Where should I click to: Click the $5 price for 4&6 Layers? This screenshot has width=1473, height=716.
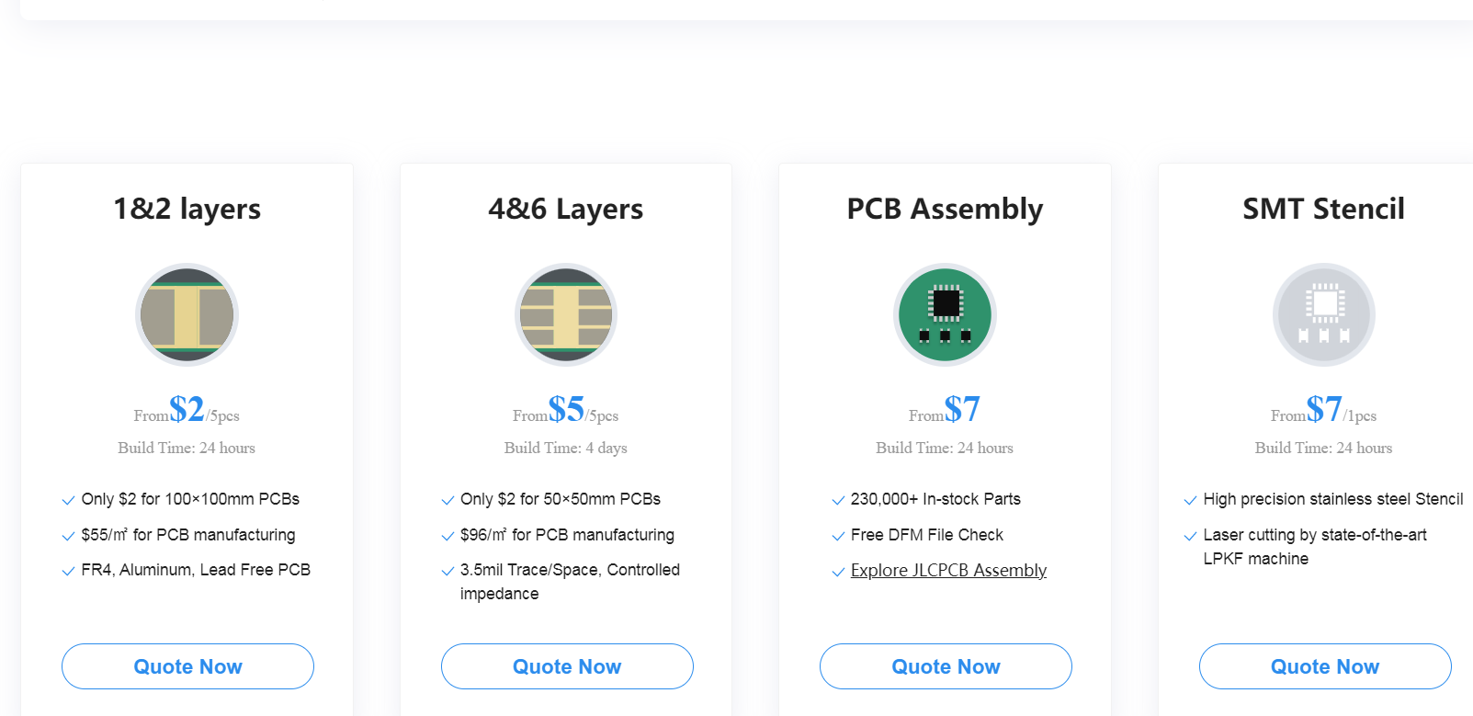pos(566,409)
